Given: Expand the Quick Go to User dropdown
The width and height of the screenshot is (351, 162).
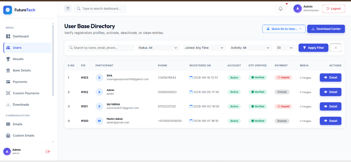Looking at the screenshot, I should [284, 29].
